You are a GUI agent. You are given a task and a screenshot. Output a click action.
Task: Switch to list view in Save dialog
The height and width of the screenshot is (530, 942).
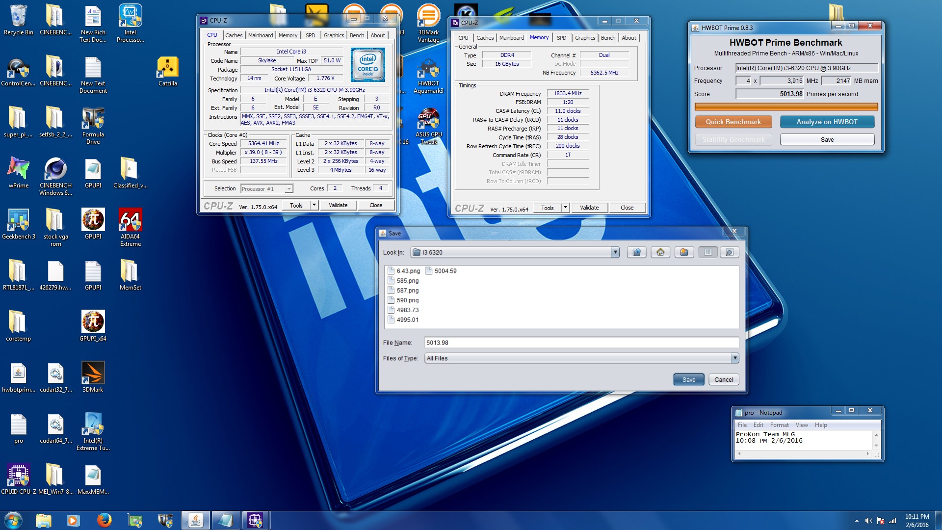tap(708, 252)
